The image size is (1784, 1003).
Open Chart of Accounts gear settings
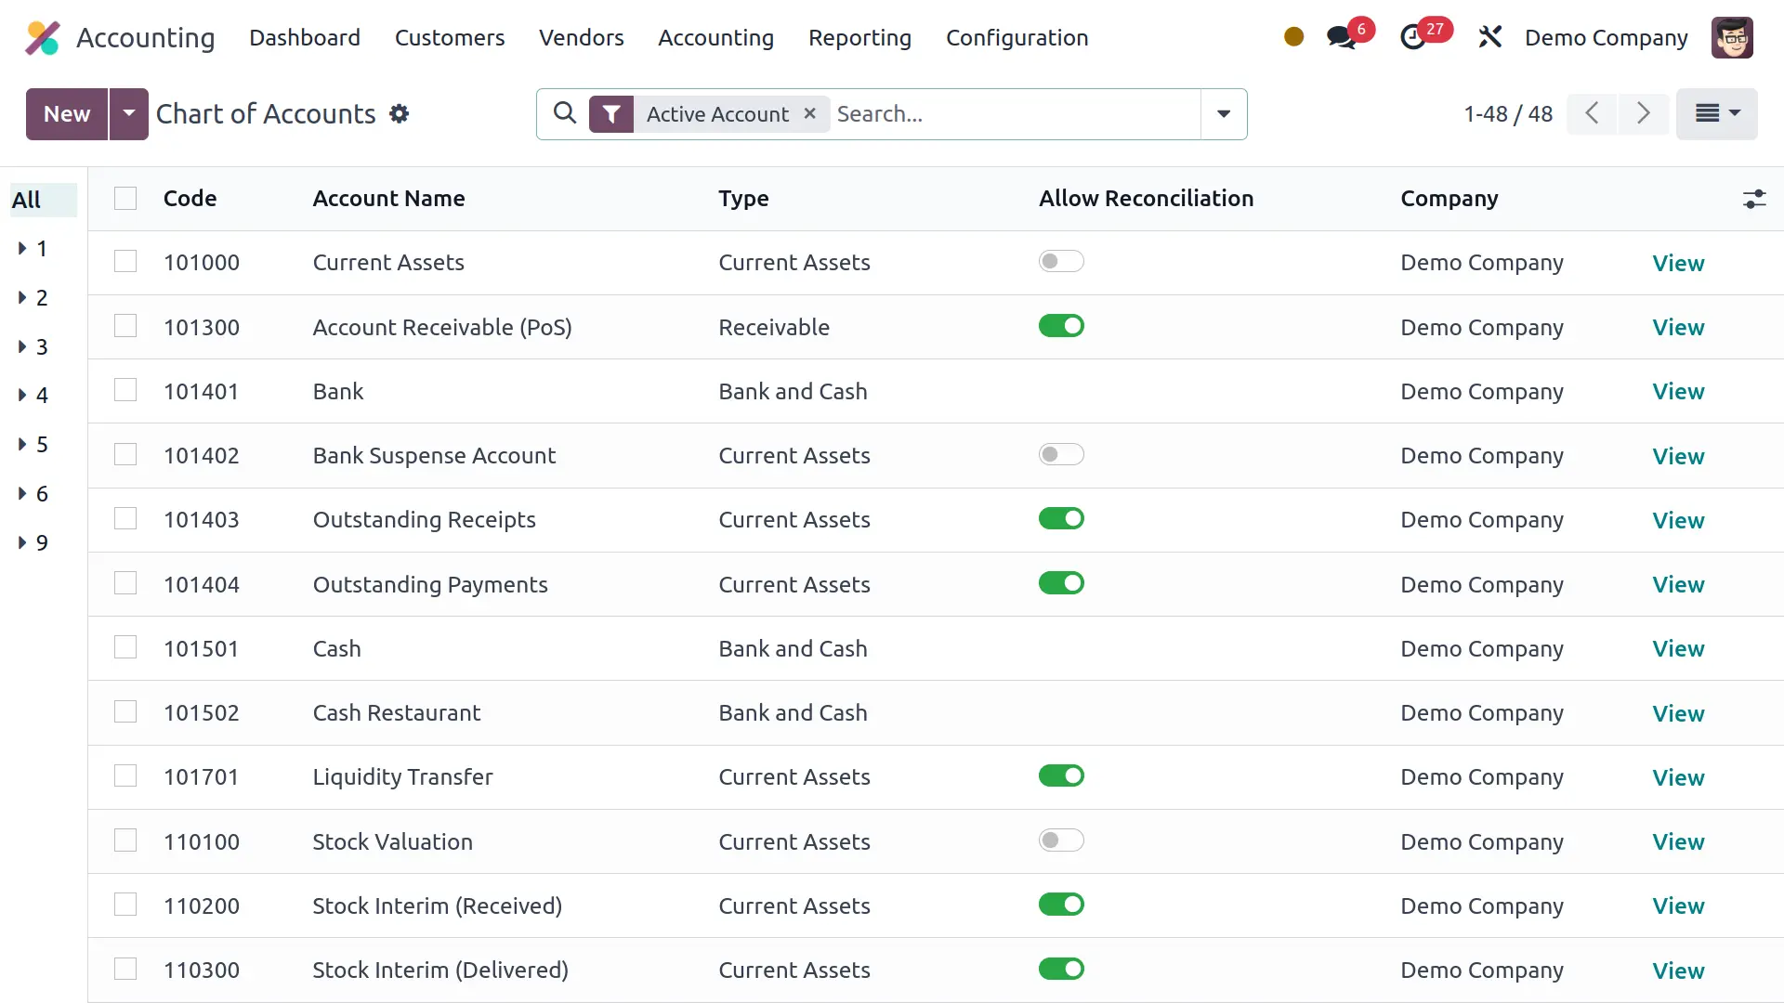point(400,114)
